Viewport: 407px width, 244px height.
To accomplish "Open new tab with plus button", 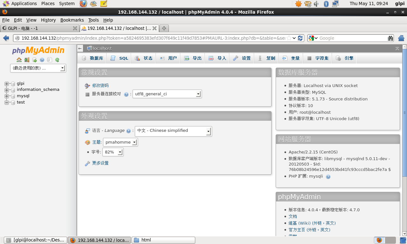I will [164, 28].
